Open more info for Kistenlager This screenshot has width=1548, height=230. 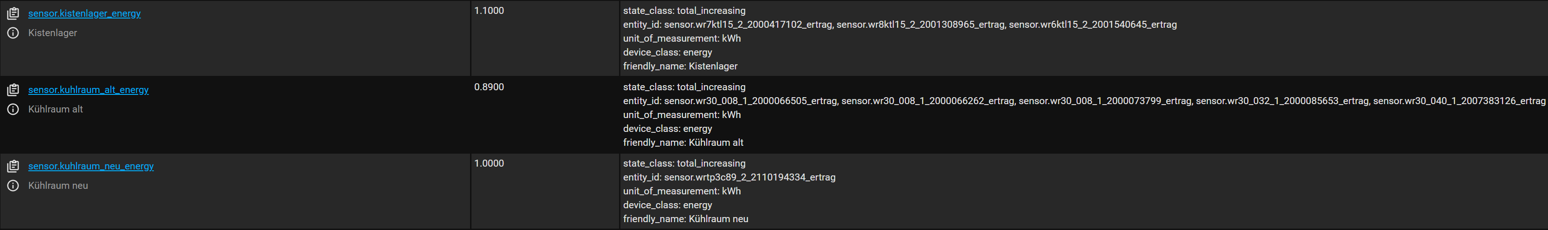click(13, 33)
